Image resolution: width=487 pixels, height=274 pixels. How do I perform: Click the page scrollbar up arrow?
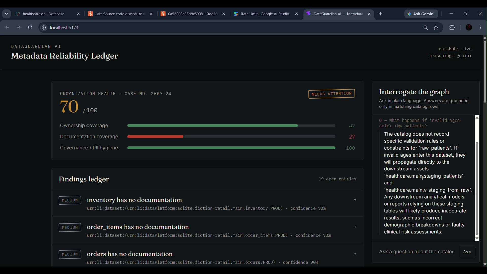pos(485,38)
